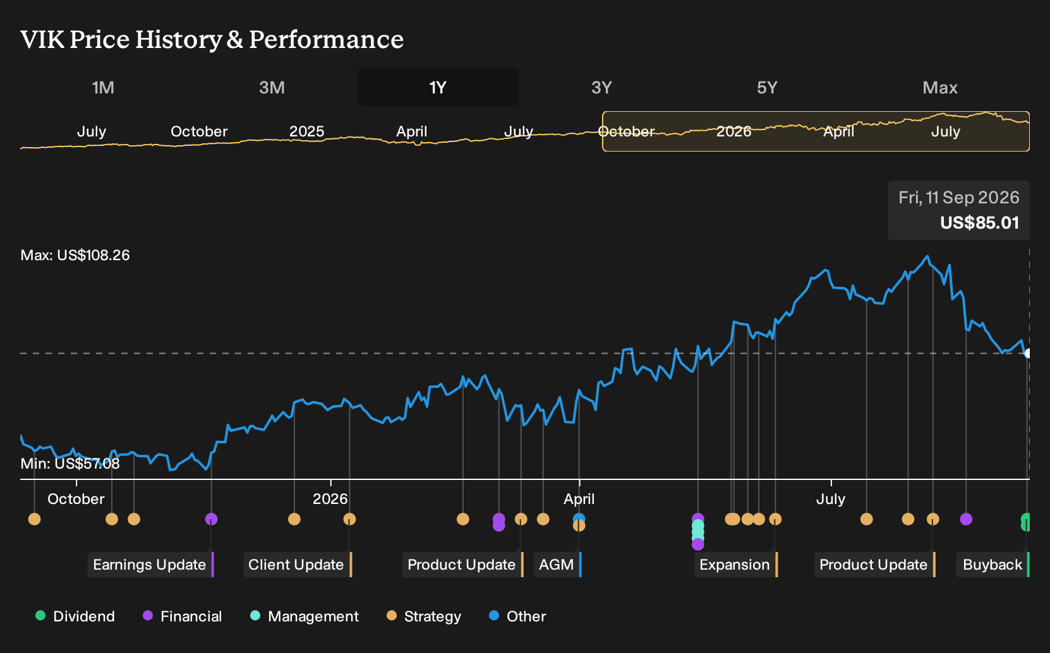Choose the 5Y time range
1050x653 pixels.
click(767, 87)
